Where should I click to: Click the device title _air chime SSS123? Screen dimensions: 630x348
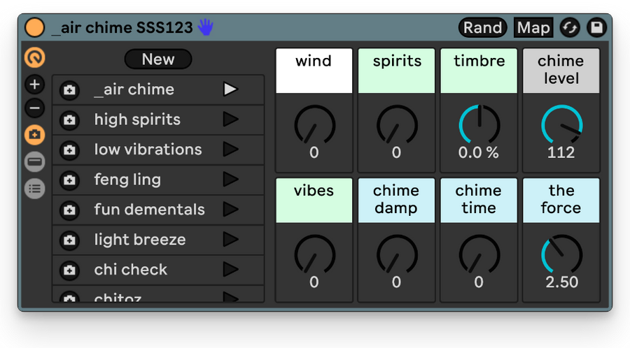coord(122,28)
